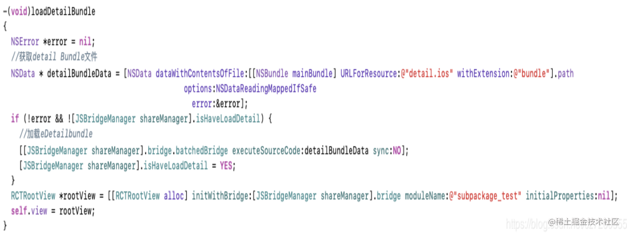Click the NSError type keyword
The image size is (627, 234).
pos(25,42)
